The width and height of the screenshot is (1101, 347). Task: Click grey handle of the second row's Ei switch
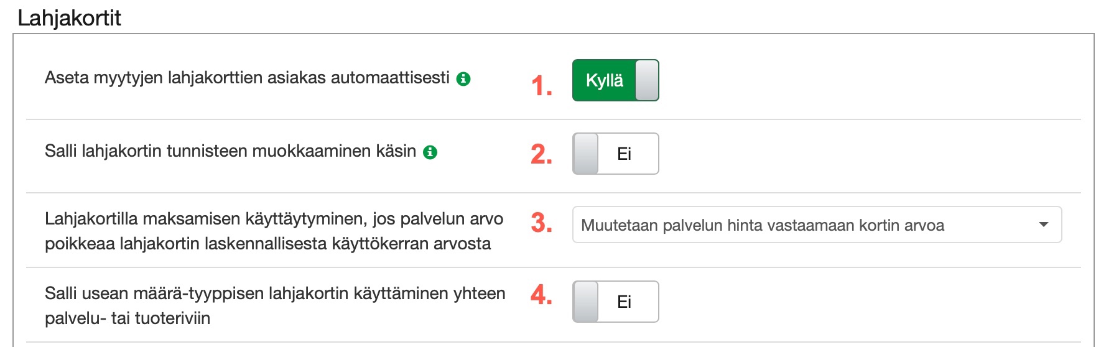[585, 154]
